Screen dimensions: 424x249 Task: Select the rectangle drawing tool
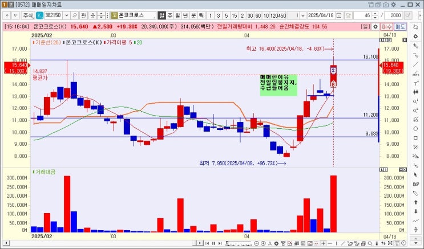[x=415, y=138]
